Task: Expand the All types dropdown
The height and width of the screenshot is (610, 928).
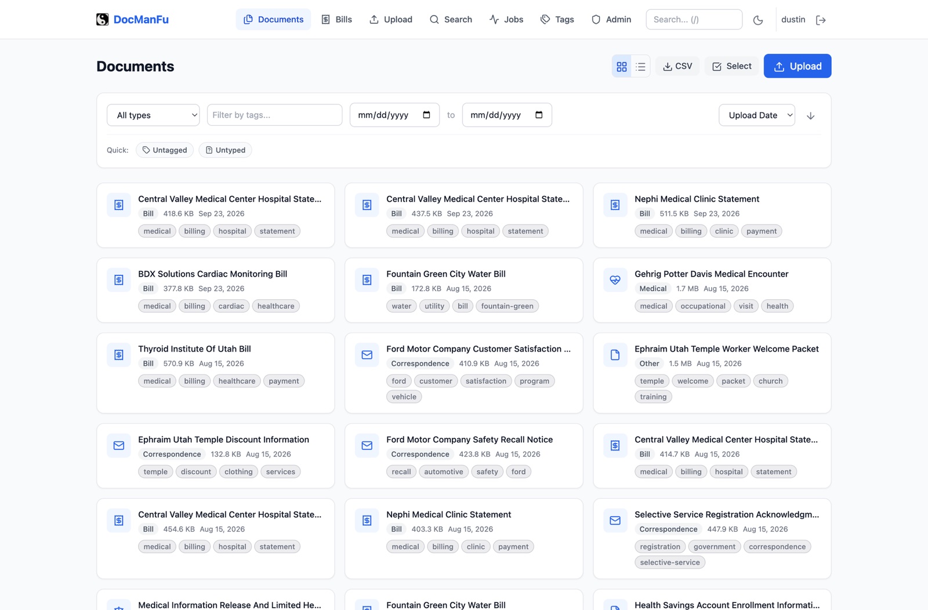Action: (x=153, y=115)
